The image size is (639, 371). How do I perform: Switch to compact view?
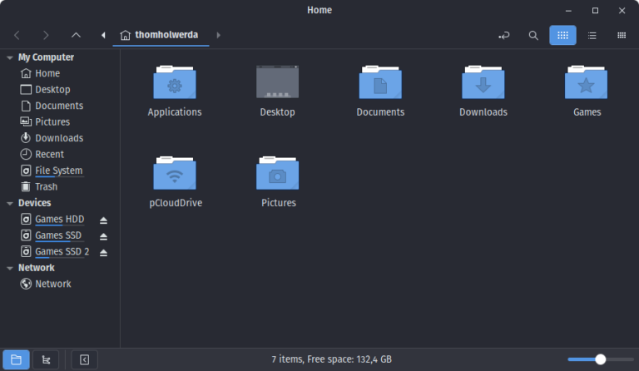click(x=622, y=36)
